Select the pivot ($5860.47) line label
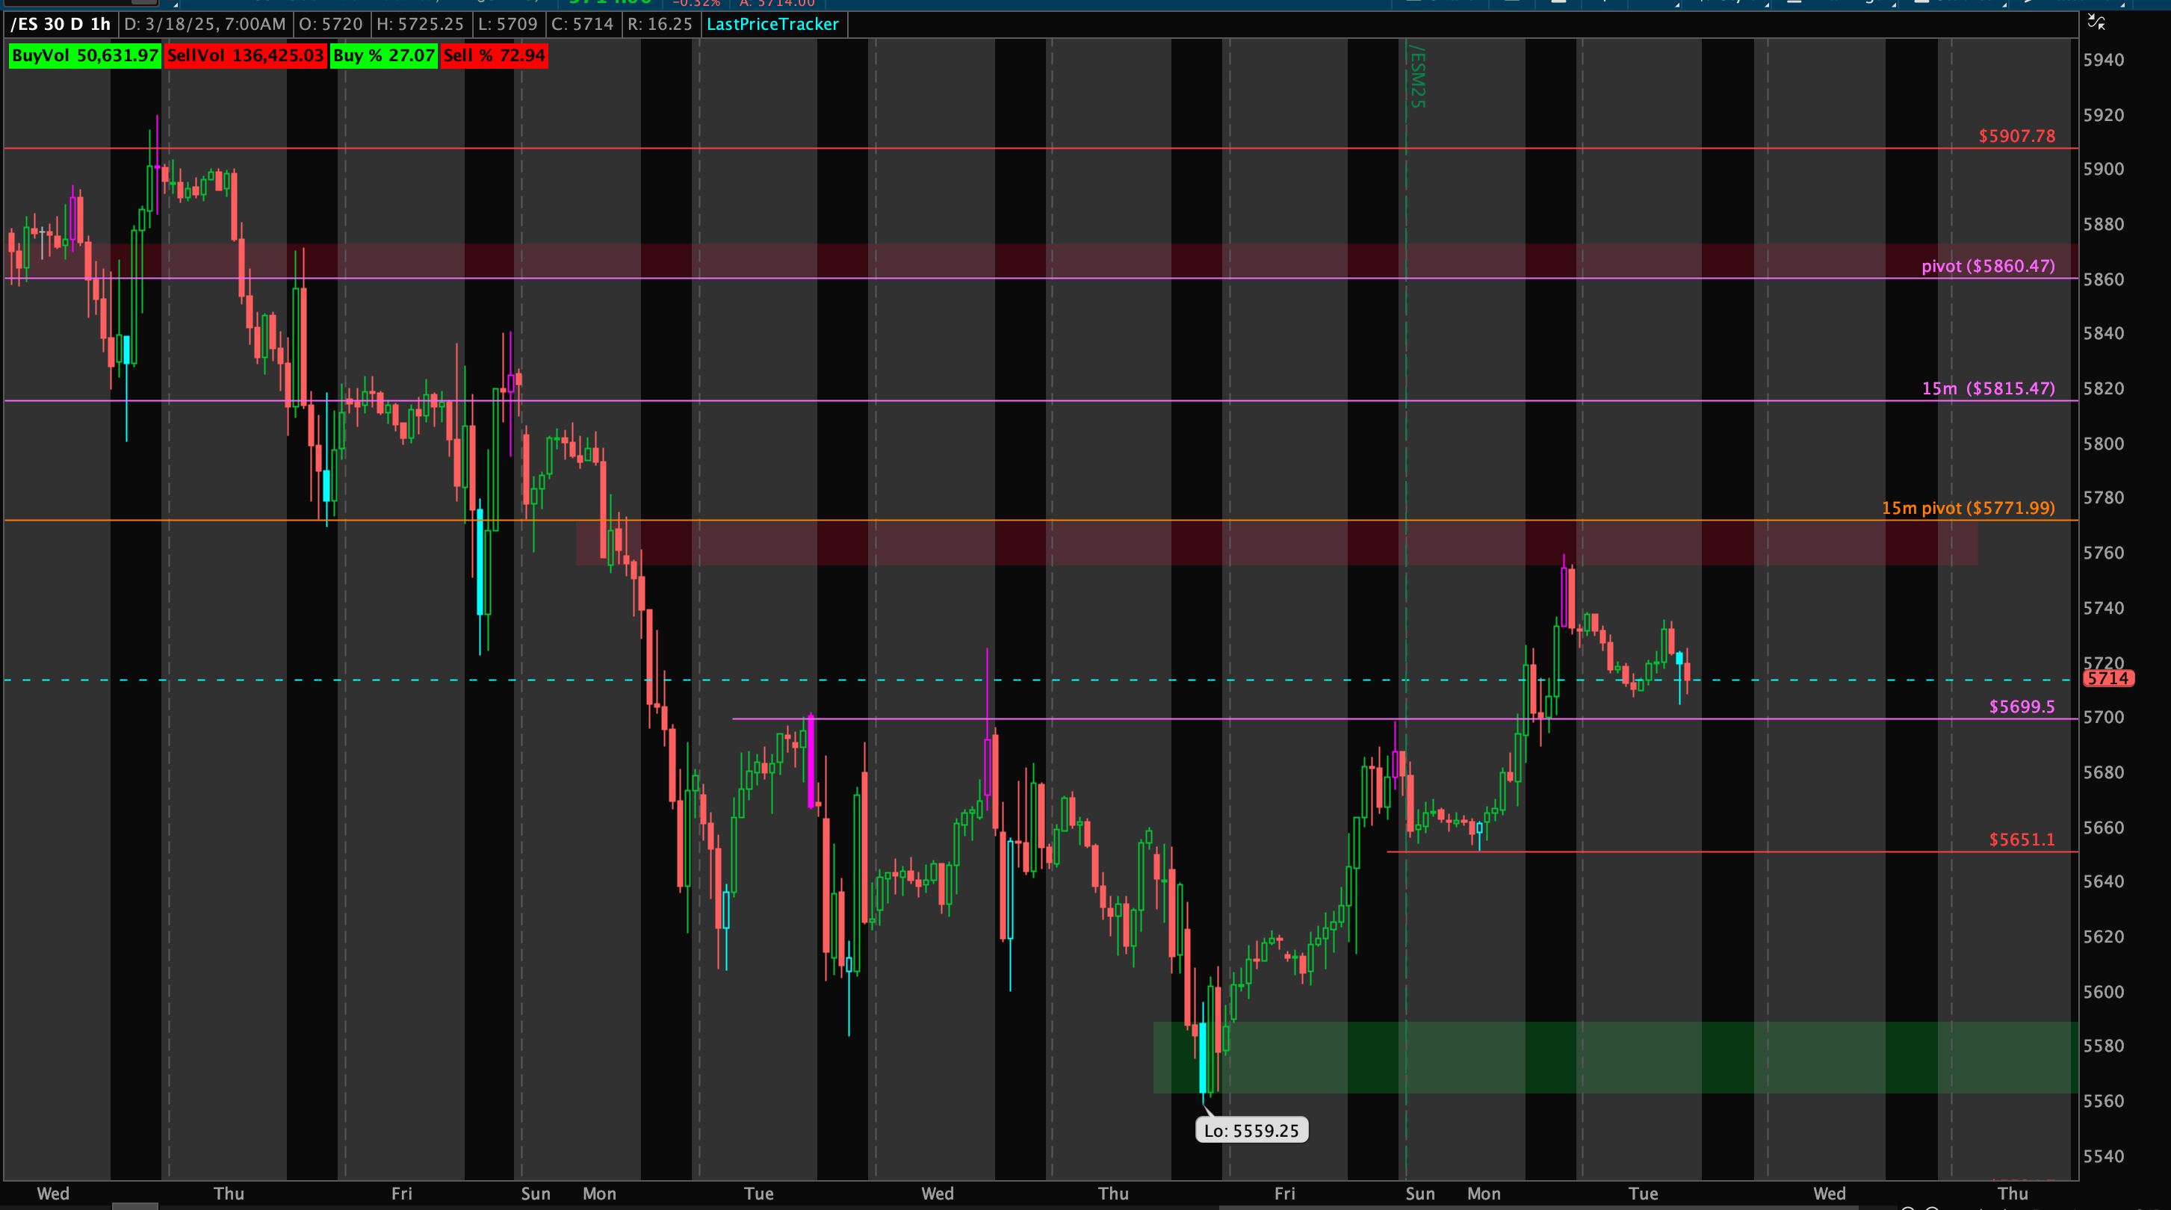 point(1987,266)
